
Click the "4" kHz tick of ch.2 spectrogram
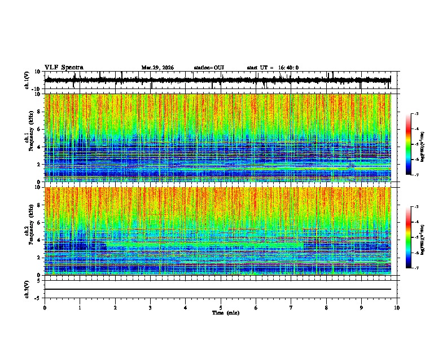[x=39, y=240]
